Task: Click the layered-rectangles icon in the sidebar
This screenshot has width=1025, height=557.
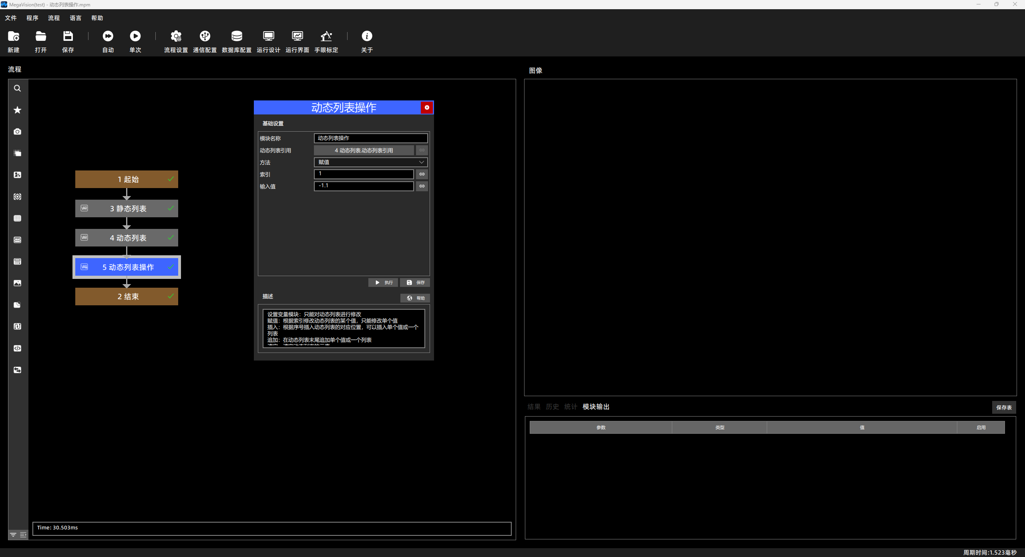Action: (x=18, y=153)
